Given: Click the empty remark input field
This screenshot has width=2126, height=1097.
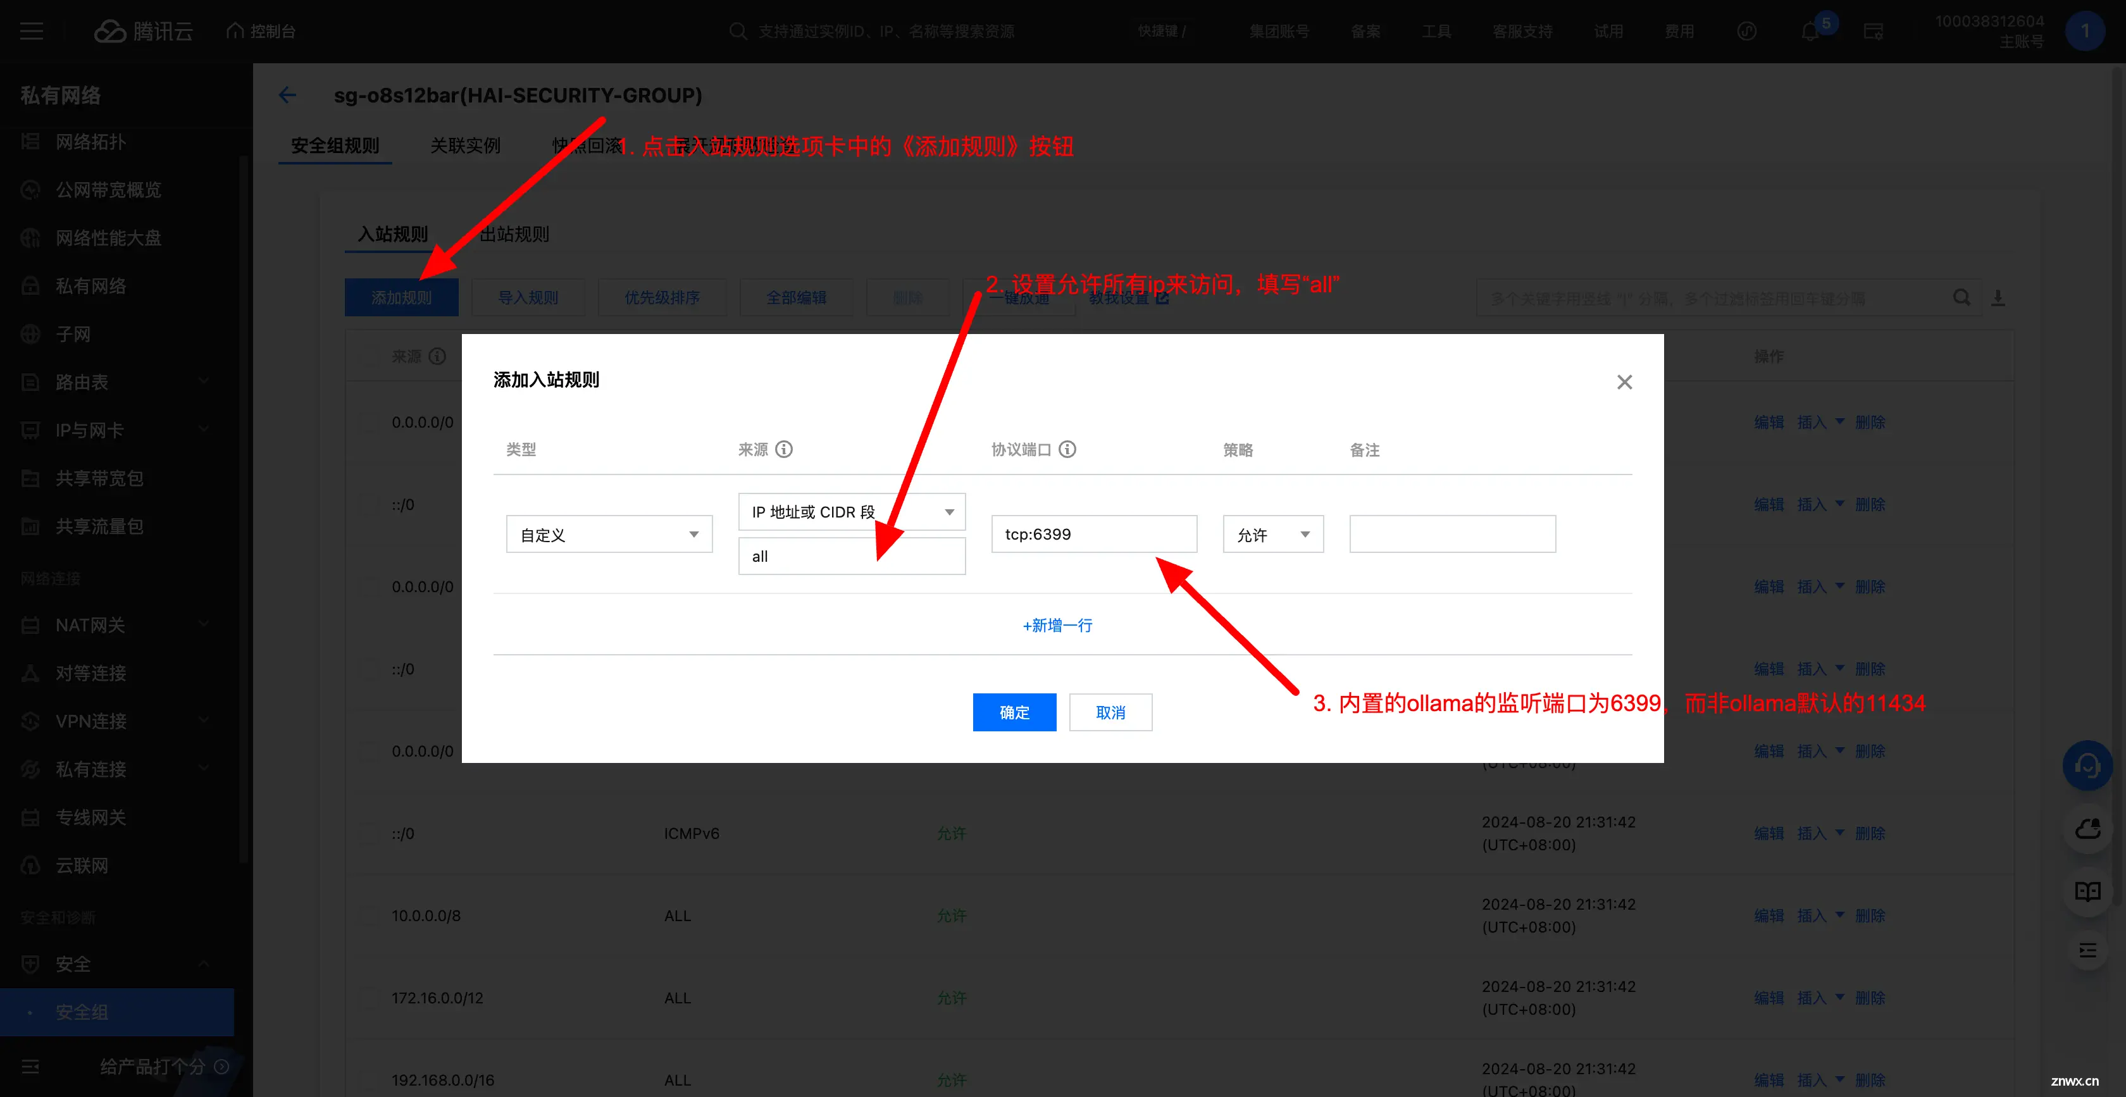Looking at the screenshot, I should point(1453,534).
